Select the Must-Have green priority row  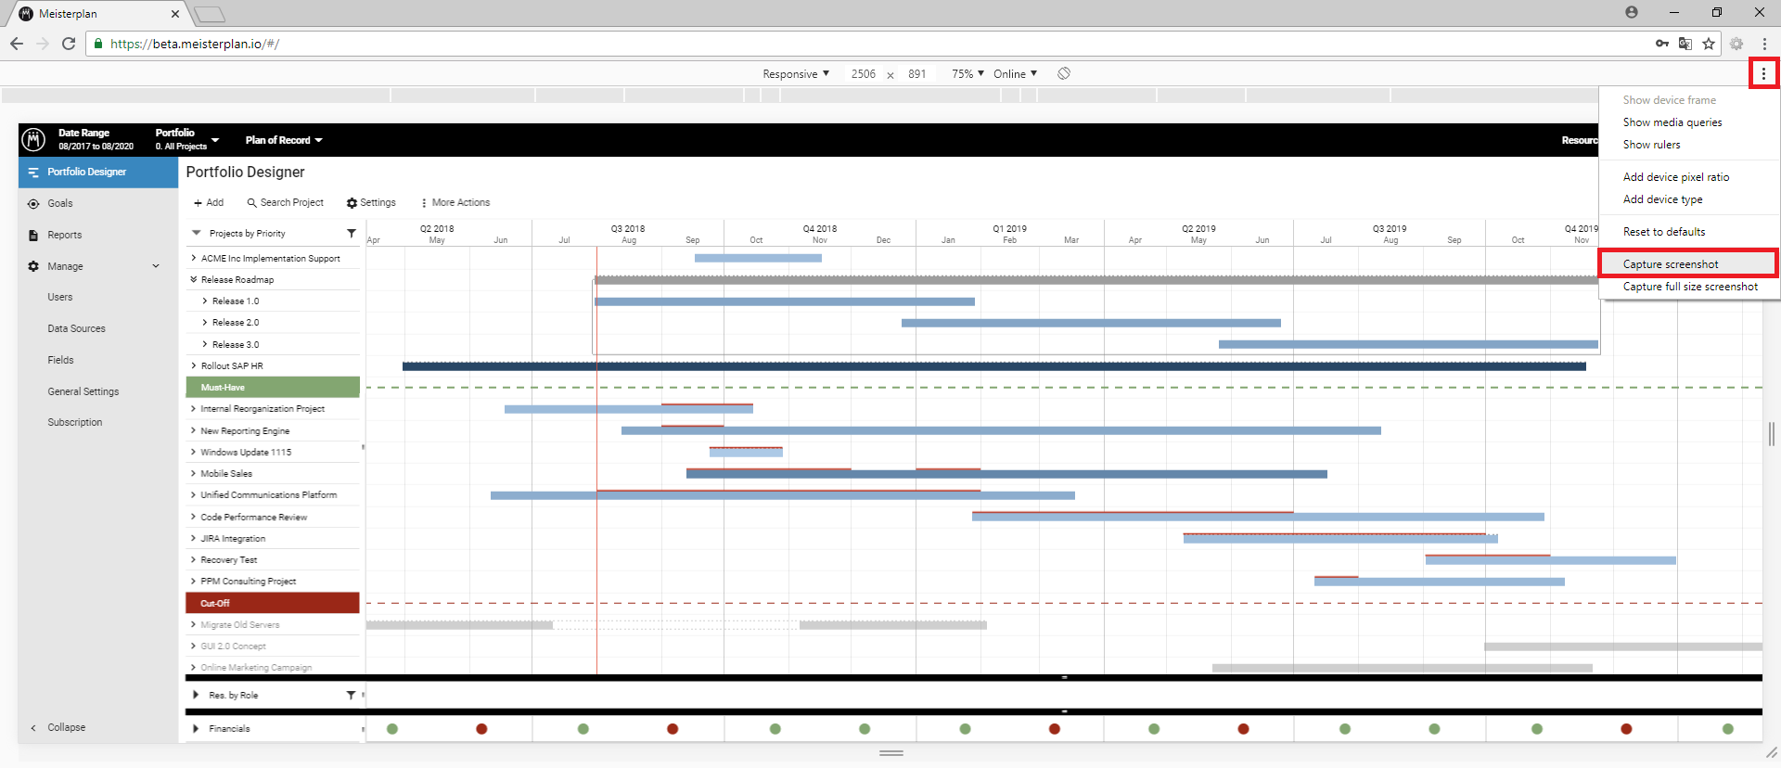(273, 388)
